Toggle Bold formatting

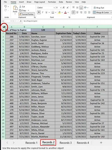[39, 12]
